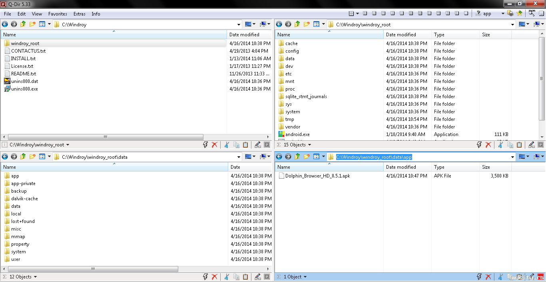Open the Info menu

point(96,14)
